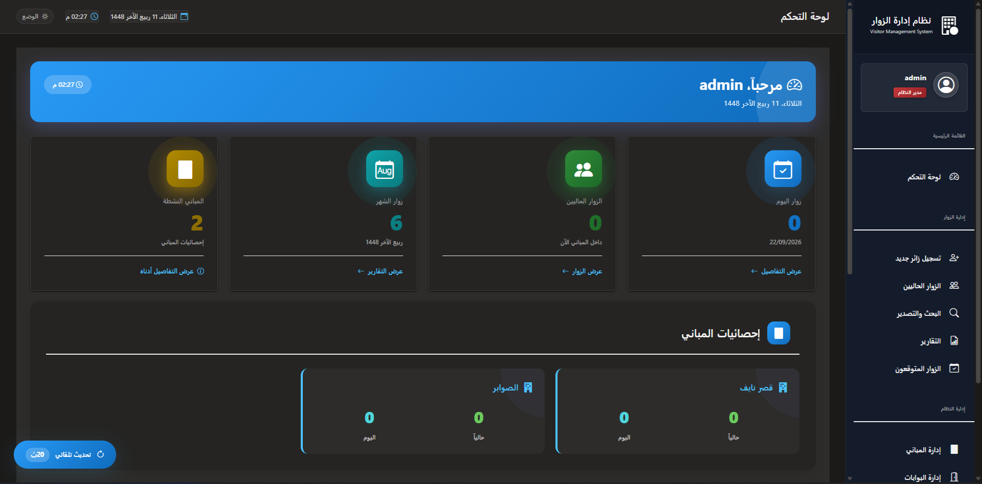This screenshot has width=982, height=484.
Task: Click the header clock showing 02:27 م
Action: (x=82, y=16)
